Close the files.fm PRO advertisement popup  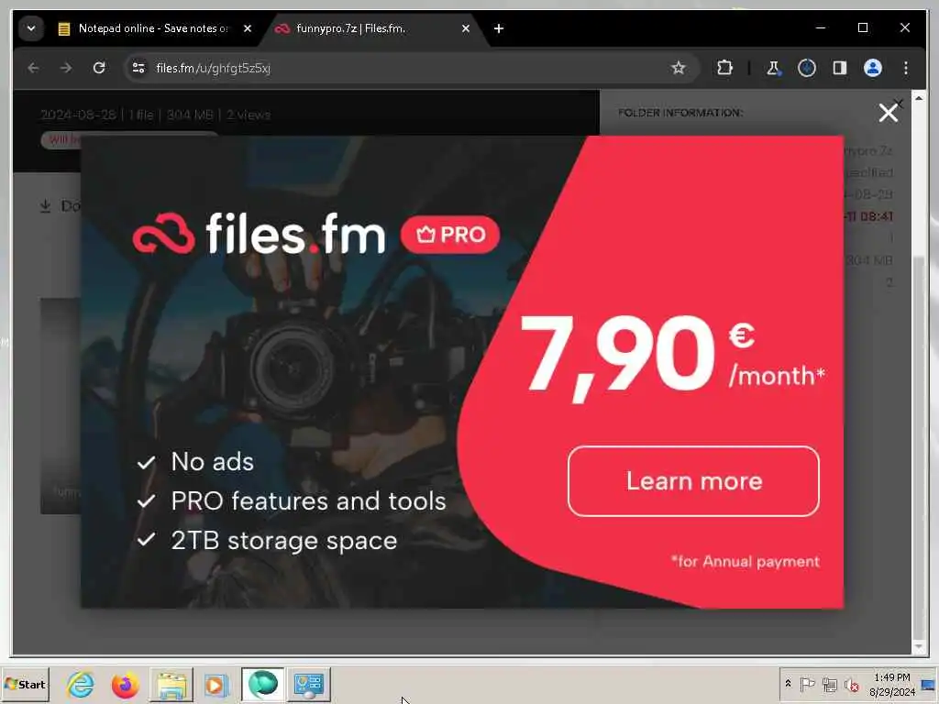click(888, 113)
